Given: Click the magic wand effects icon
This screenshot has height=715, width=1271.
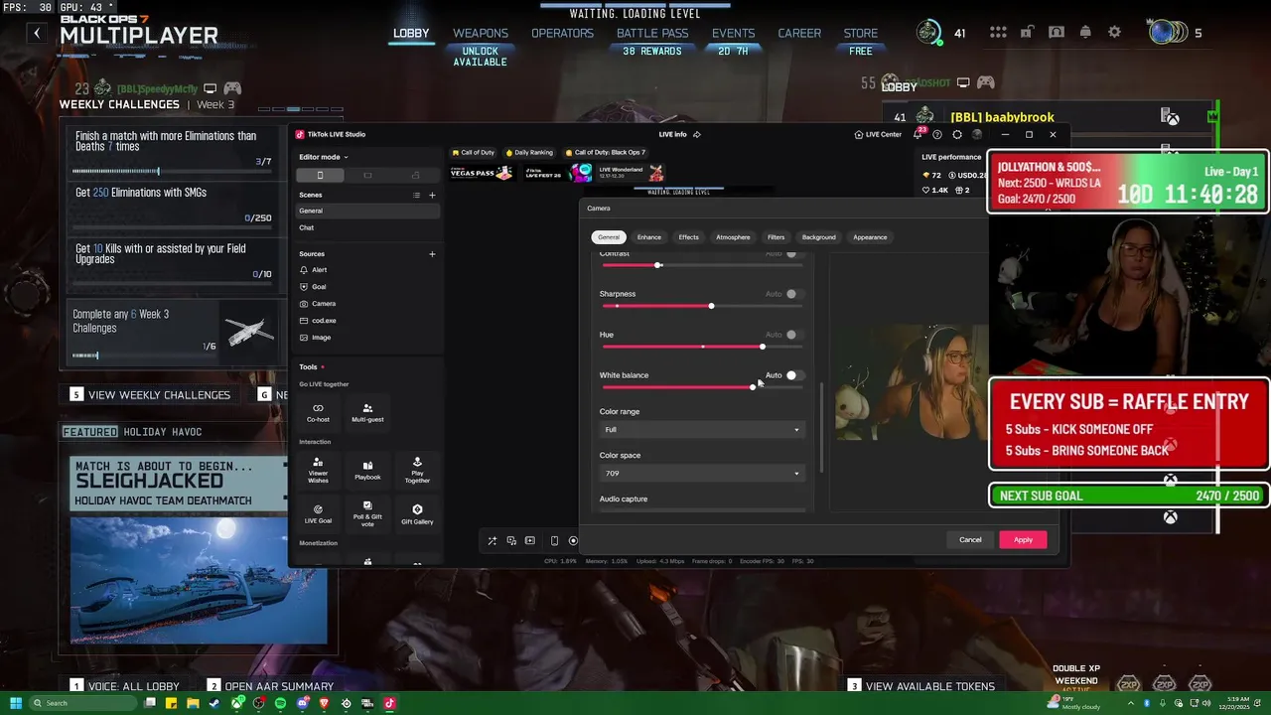Looking at the screenshot, I should [x=492, y=541].
